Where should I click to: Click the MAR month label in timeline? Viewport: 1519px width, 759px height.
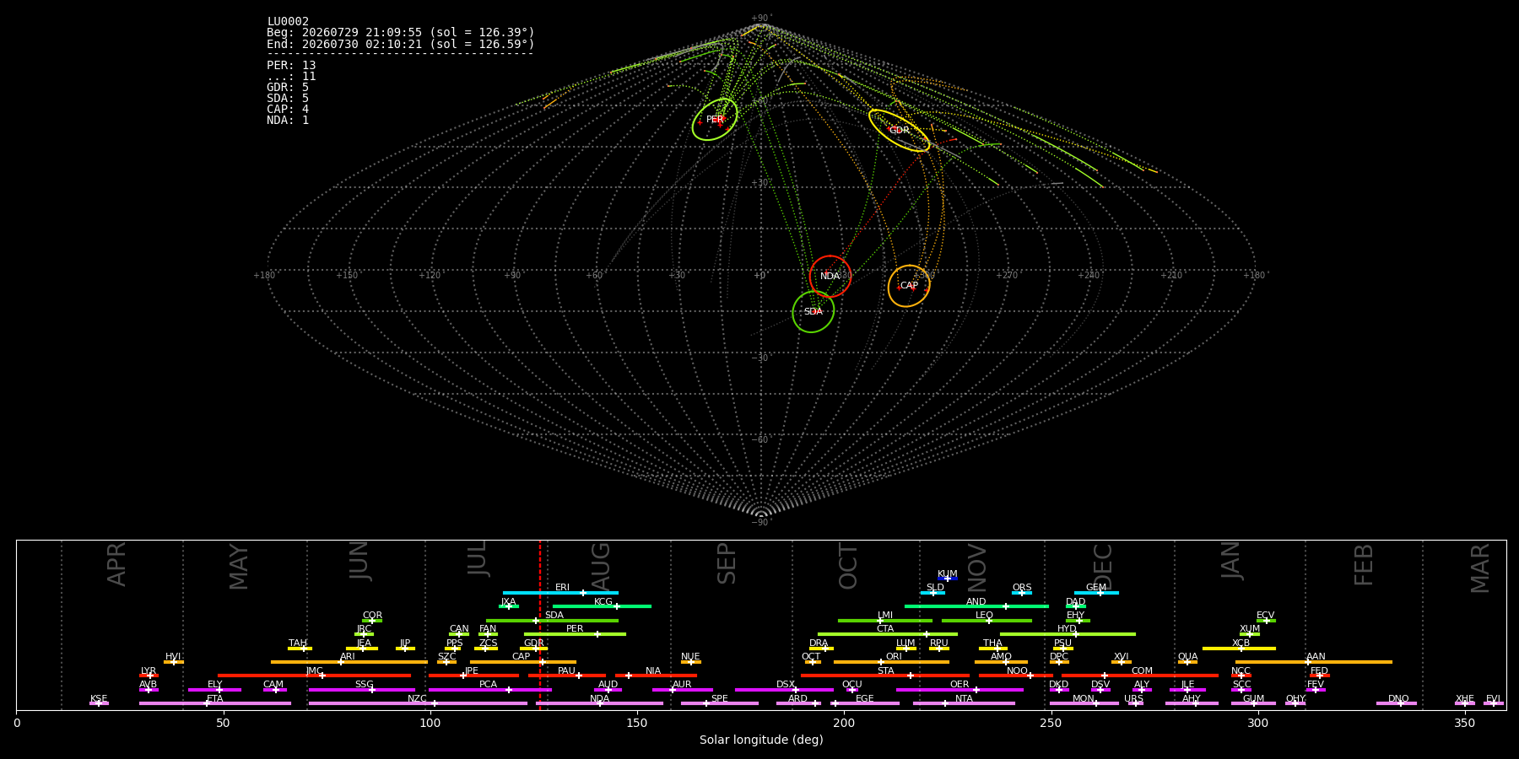pyautogui.click(x=1480, y=568)
